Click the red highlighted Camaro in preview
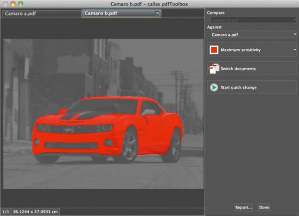Screen dimensions: 299x216 pyautogui.click(x=107, y=129)
